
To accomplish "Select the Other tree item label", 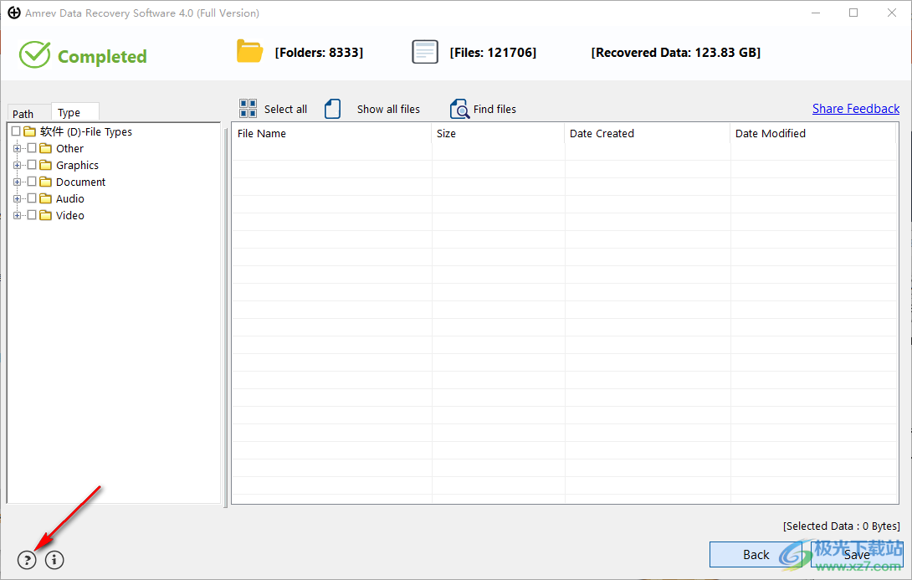I will [69, 148].
